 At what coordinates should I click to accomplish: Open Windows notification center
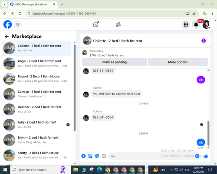tap(210, 170)
